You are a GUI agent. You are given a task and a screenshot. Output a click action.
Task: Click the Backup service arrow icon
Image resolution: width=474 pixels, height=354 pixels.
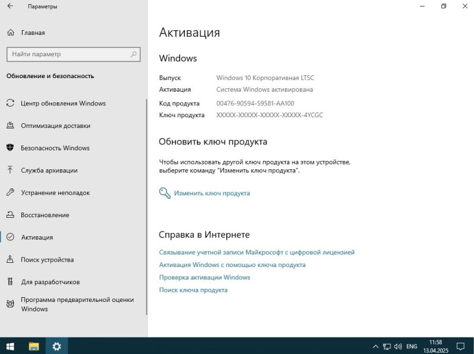(10, 170)
